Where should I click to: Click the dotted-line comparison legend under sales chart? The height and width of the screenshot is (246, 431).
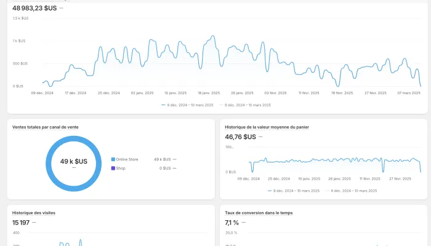[x=245, y=105]
